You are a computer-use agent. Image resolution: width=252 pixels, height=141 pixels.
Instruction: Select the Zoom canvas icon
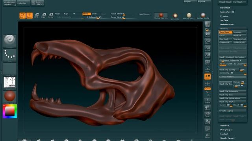pos(208,41)
